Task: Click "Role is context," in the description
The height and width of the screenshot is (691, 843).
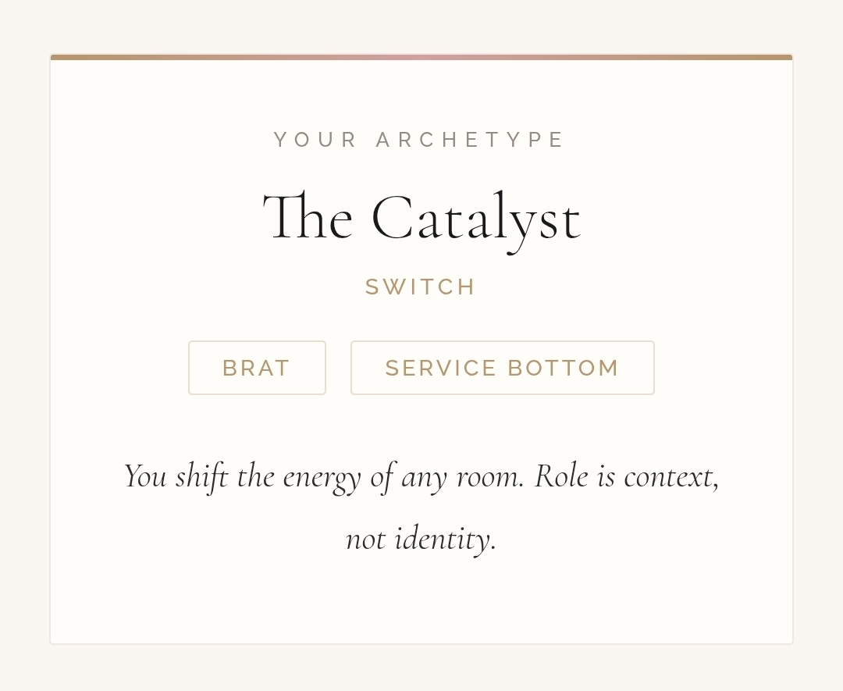Action: pyautogui.click(x=626, y=476)
